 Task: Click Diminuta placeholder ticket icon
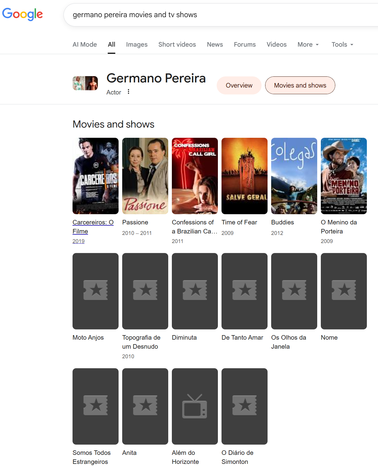[x=195, y=290]
